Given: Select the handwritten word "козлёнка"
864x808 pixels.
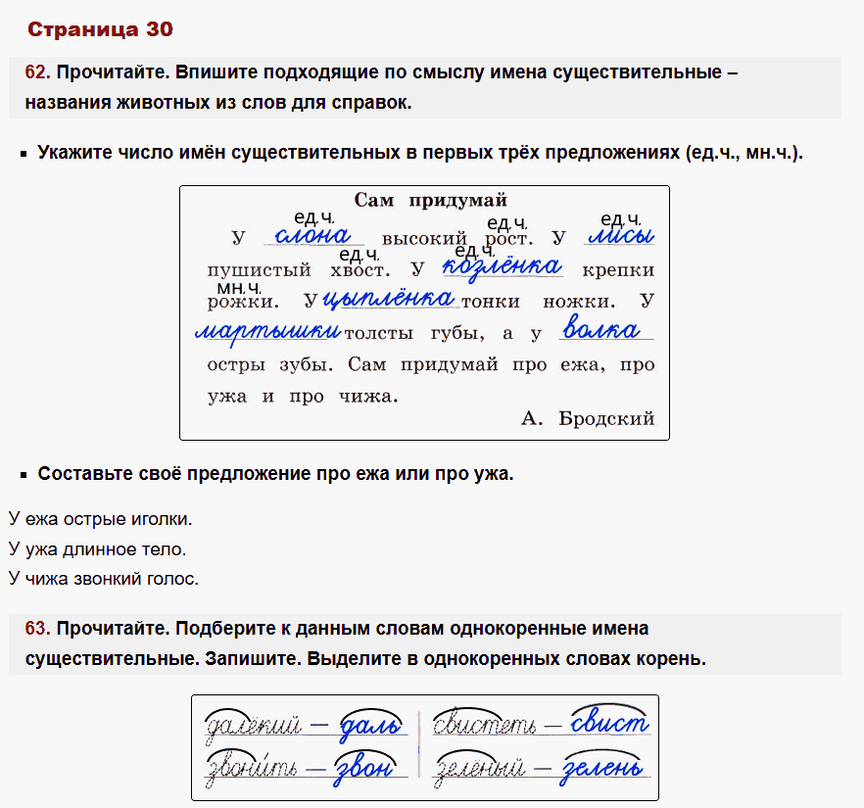Looking at the screenshot, I should (502, 265).
